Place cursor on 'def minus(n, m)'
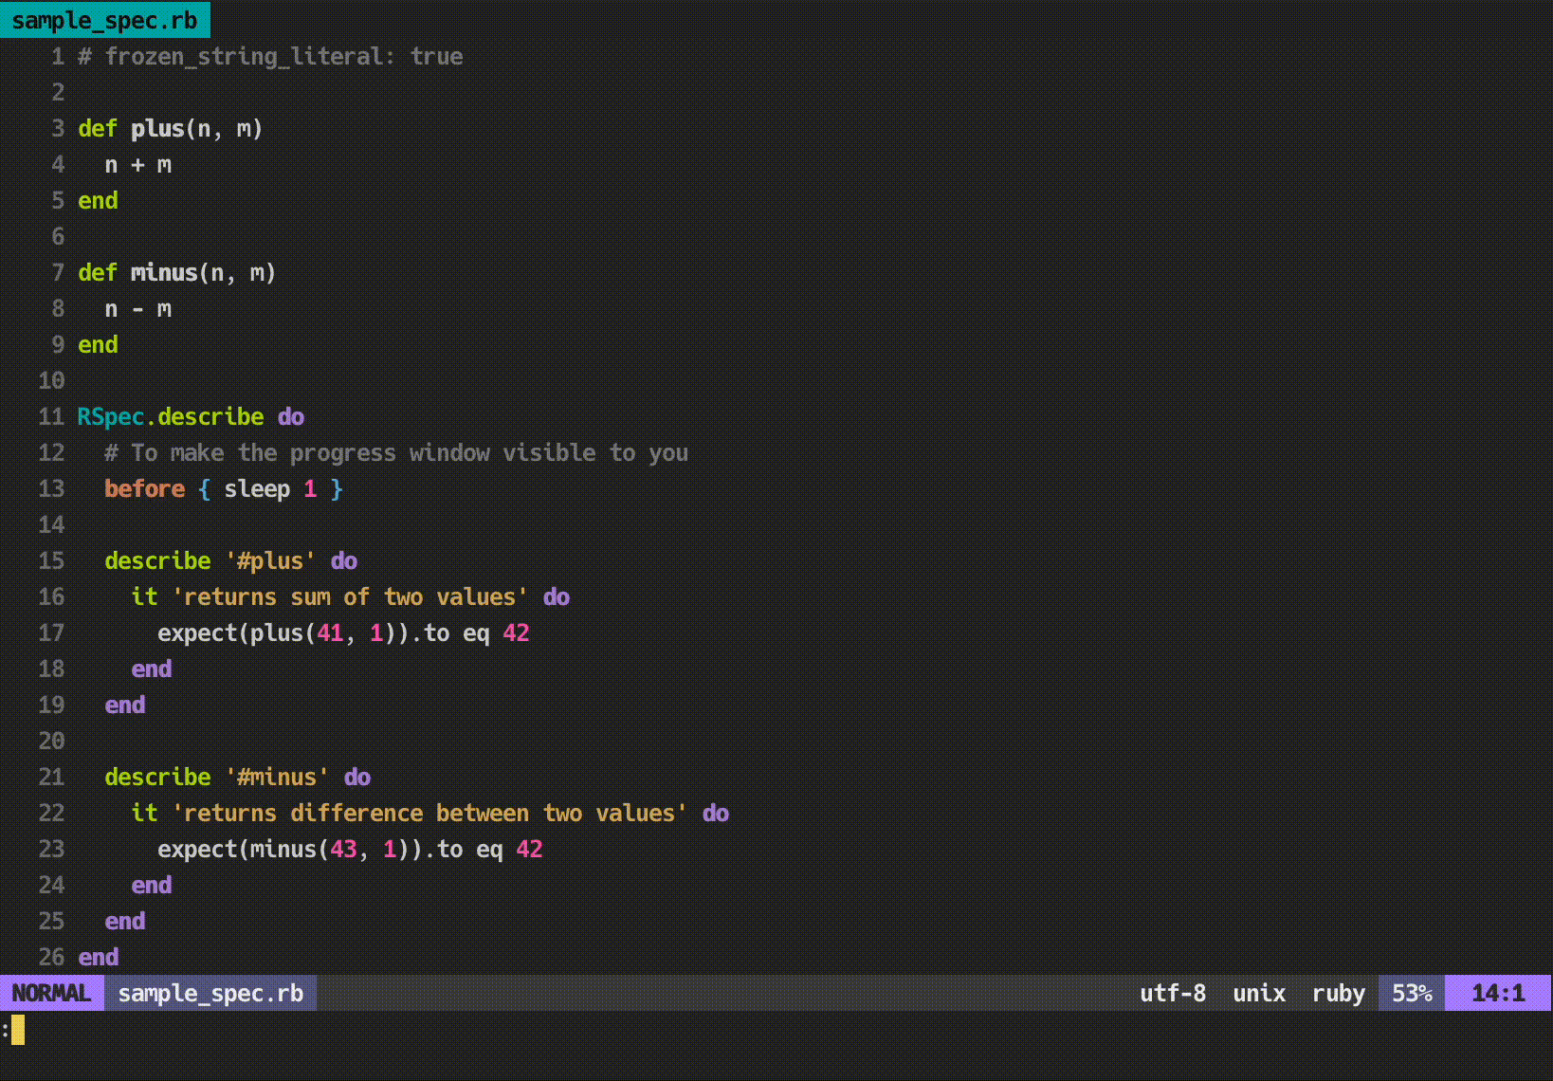The width and height of the screenshot is (1553, 1081). [176, 272]
